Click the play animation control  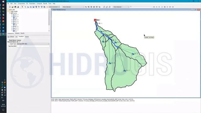click(159, 7)
